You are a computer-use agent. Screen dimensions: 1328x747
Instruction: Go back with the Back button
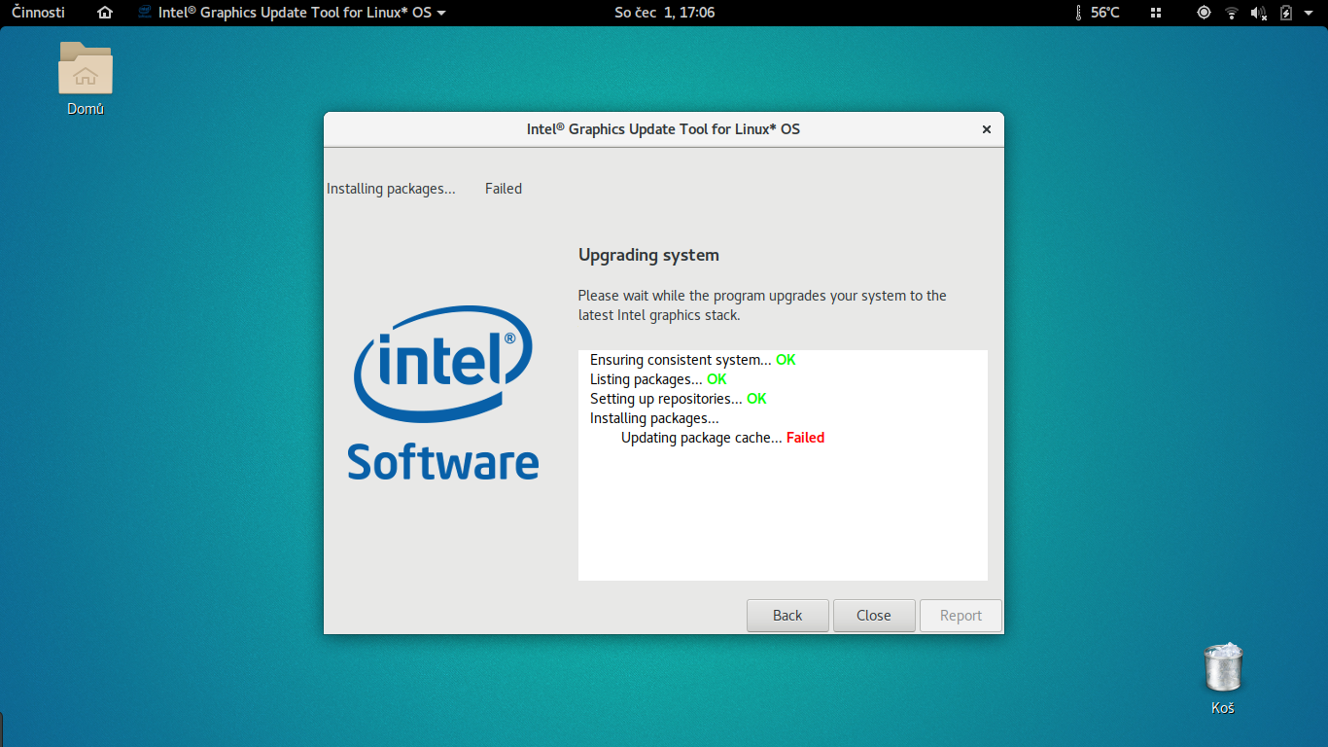pos(787,616)
